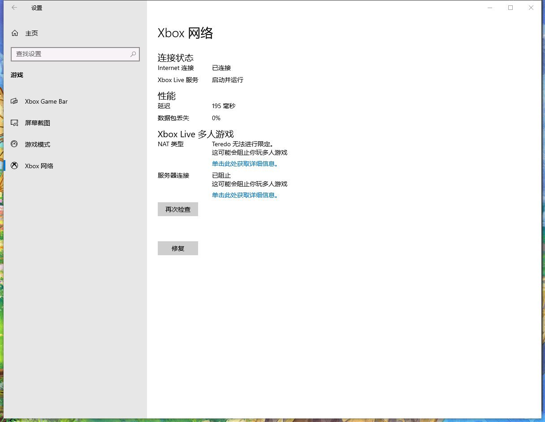
Task: Click Xbox Live 多人游戏 heading
Action: (196, 134)
